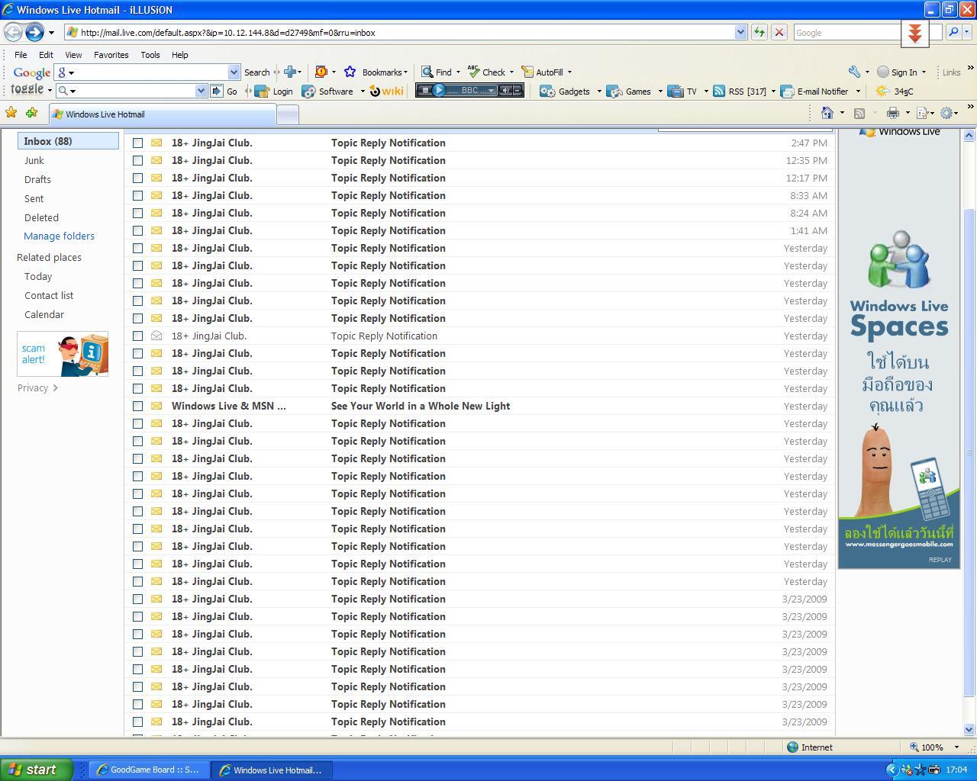977x781 pixels.
Task: Click the AutoFill pencil icon
Action: [527, 72]
